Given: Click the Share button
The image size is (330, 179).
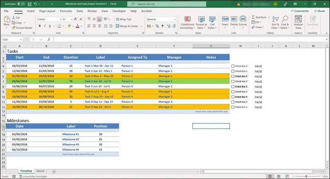Looking at the screenshot, I should 319,11.
